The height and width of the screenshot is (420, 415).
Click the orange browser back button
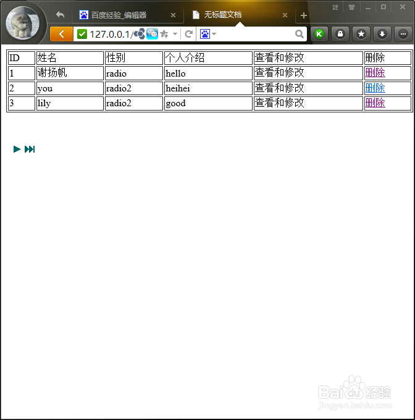point(62,34)
